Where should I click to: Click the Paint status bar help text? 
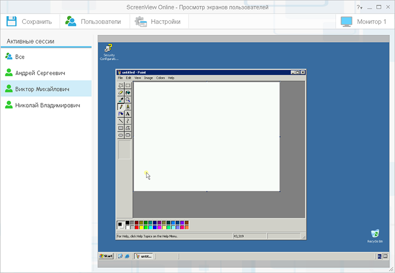147,236
